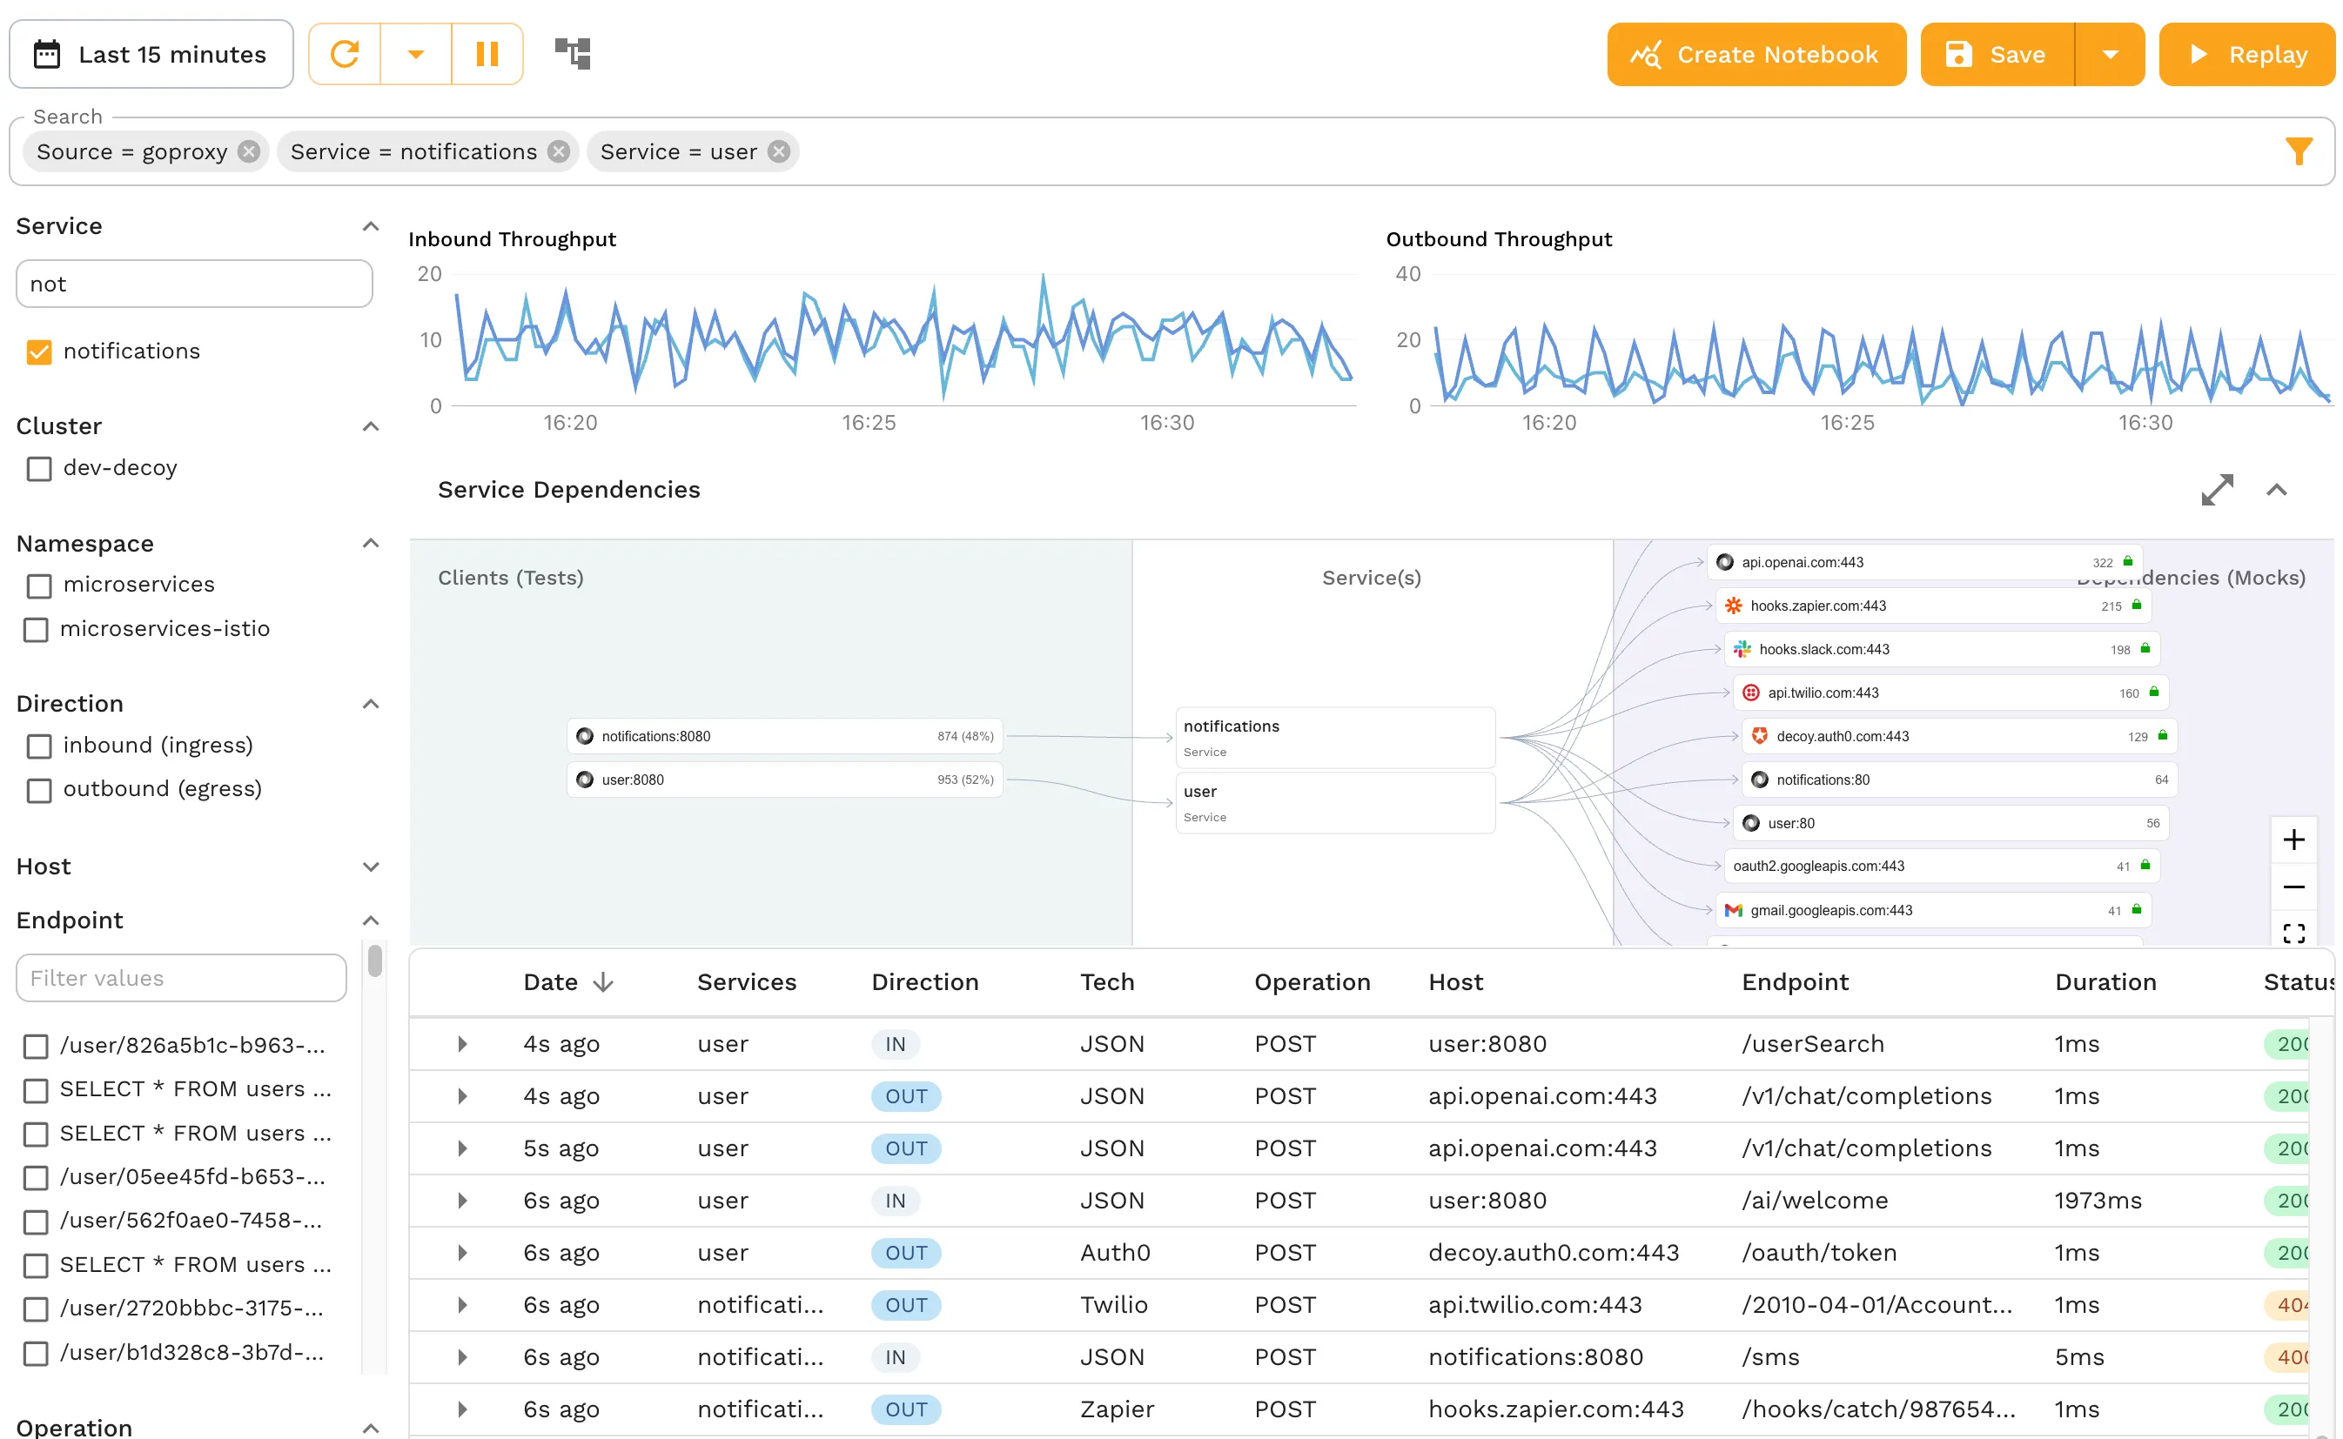Open the topology view next to pause button

[x=571, y=53]
